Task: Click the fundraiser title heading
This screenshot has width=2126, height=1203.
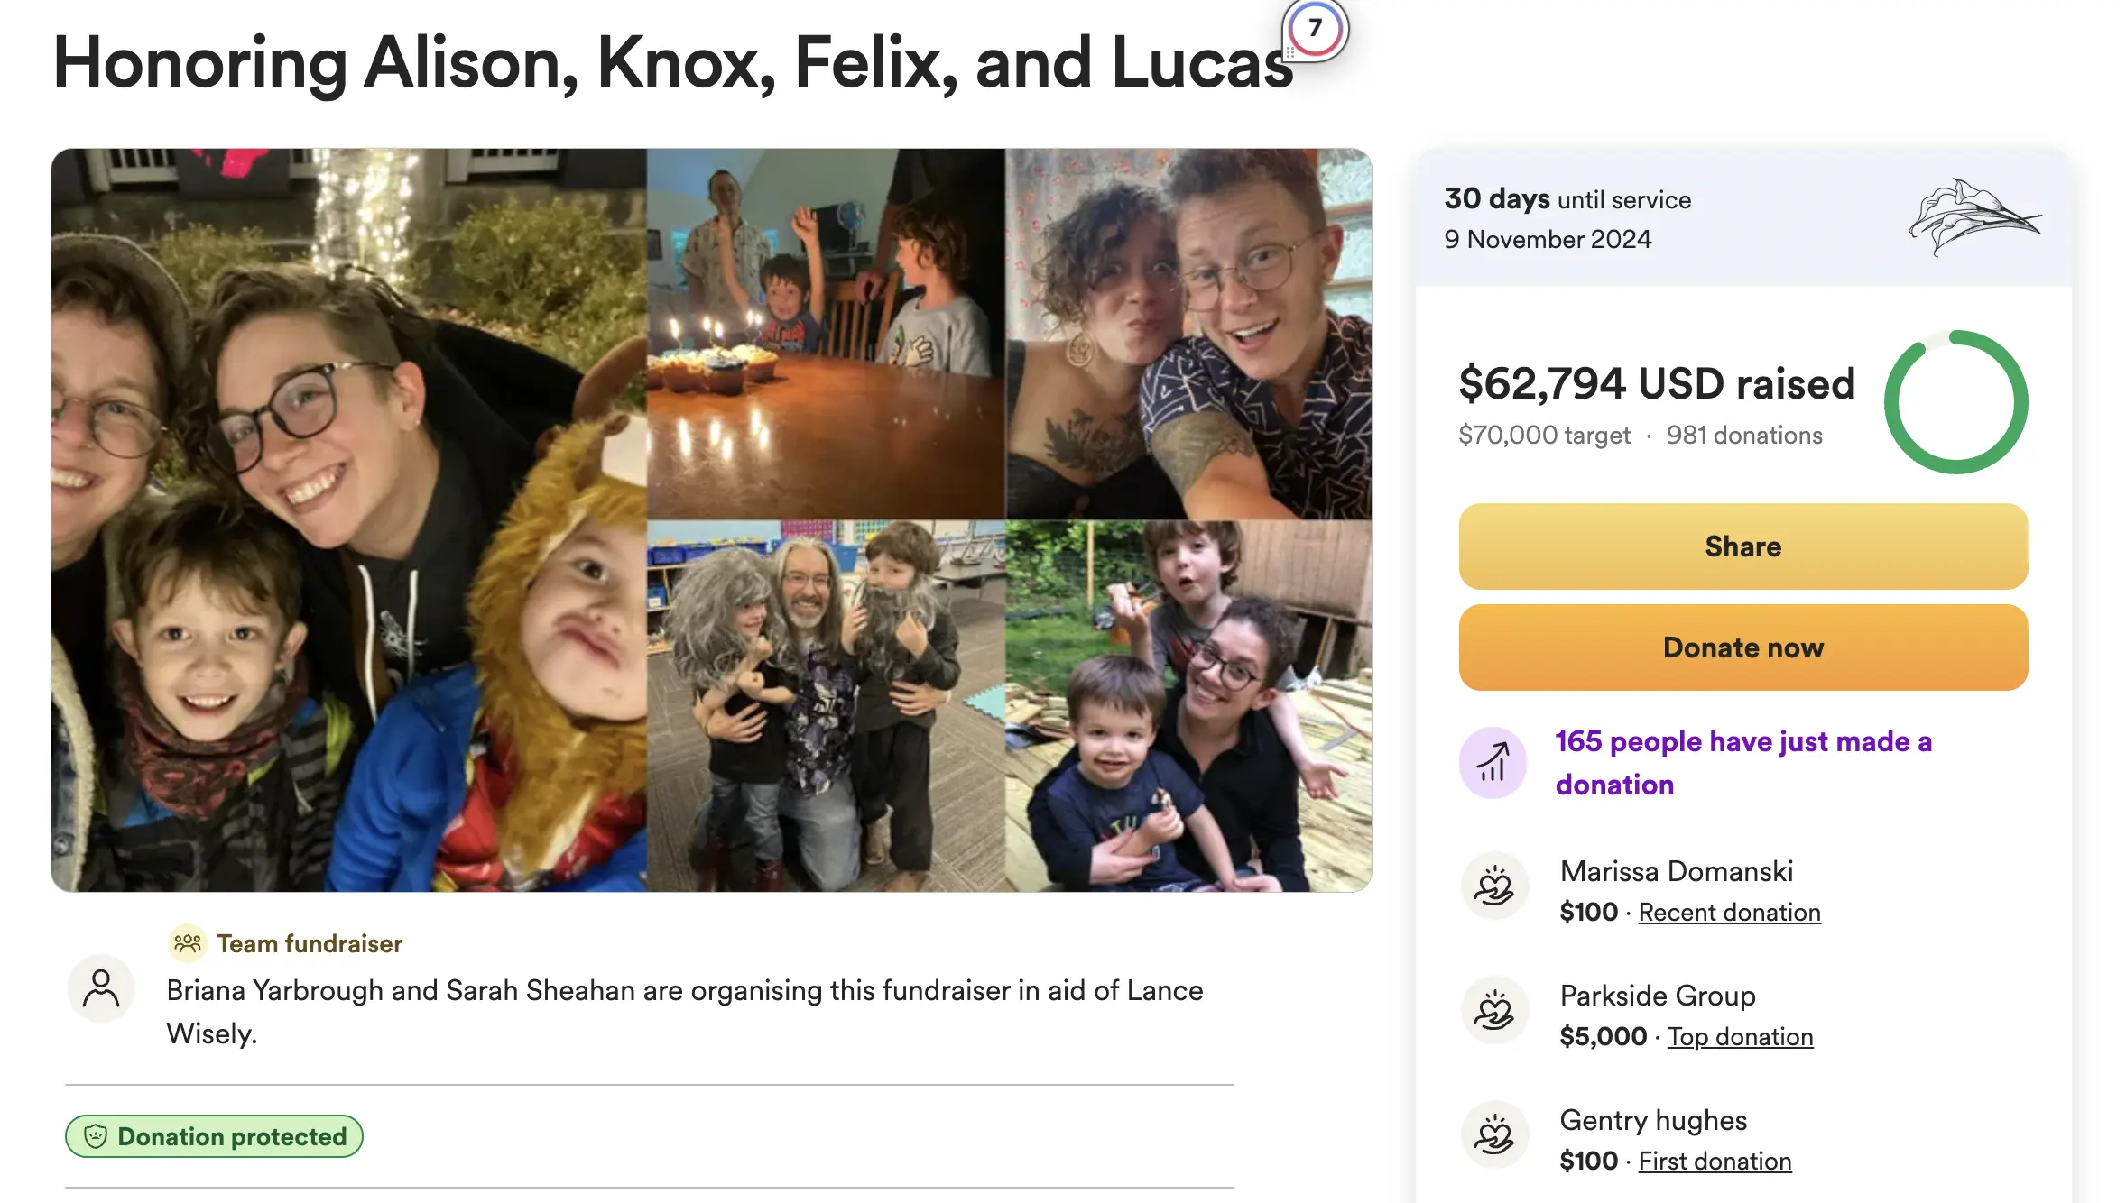Action: pos(673,63)
